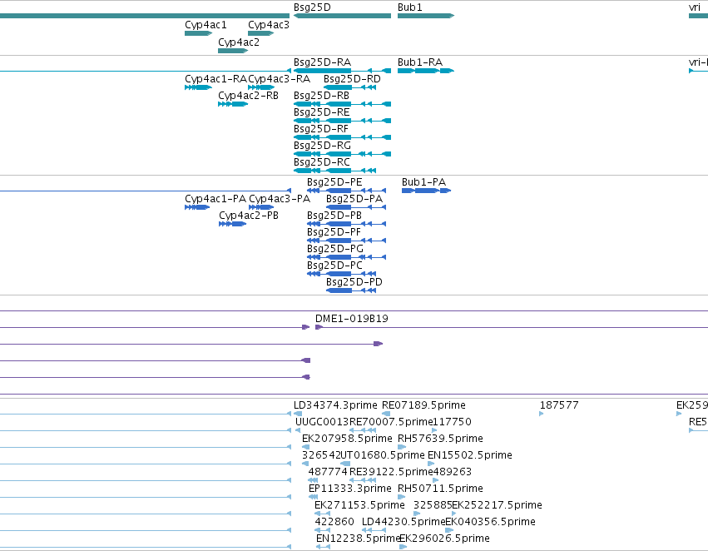Click transcript Cyp4ac3-RA label

(279, 79)
